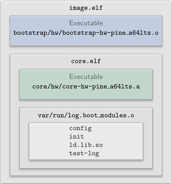This screenshot has height=184, width=172.
Task: Select the green Executable box
Action: [x=86, y=84]
